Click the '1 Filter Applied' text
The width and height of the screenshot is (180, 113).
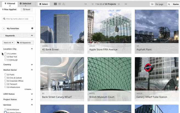pyautogui.click(x=9, y=9)
